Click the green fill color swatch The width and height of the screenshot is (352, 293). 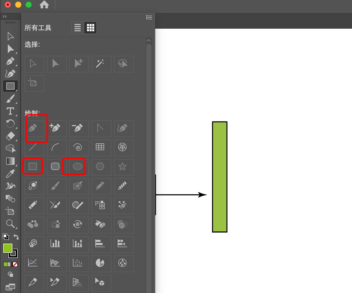click(x=8, y=248)
